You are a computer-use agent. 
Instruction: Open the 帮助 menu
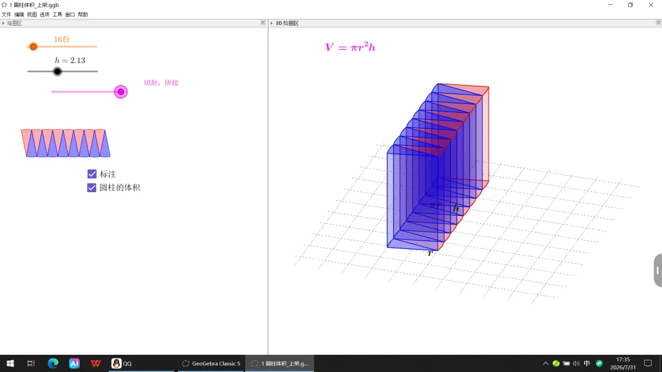pyautogui.click(x=83, y=14)
